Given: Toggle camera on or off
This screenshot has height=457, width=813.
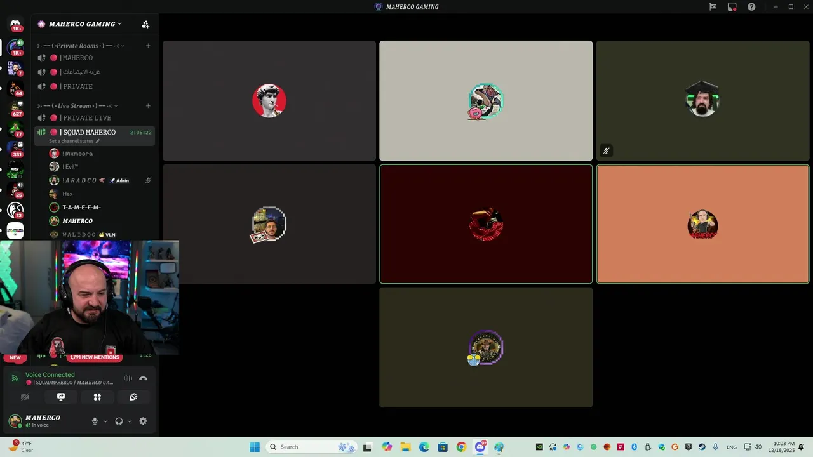Looking at the screenshot, I should pos(25,397).
